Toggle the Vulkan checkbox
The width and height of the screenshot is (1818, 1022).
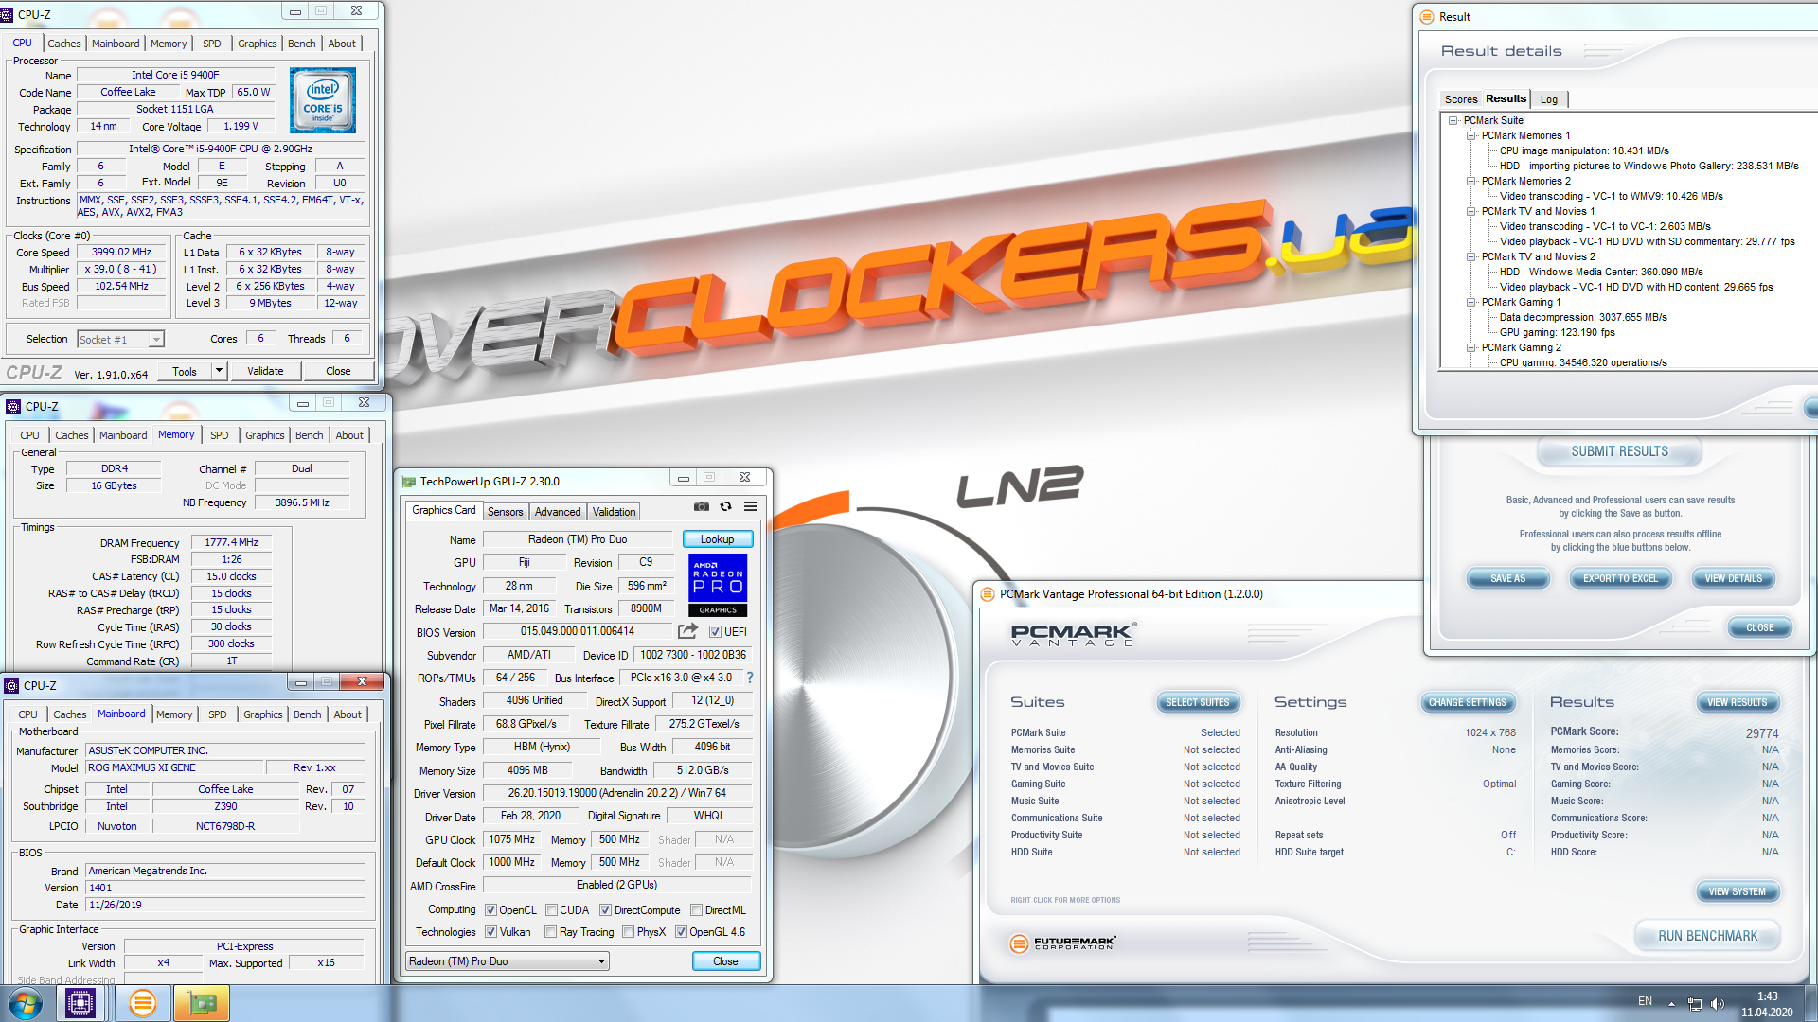point(490,932)
